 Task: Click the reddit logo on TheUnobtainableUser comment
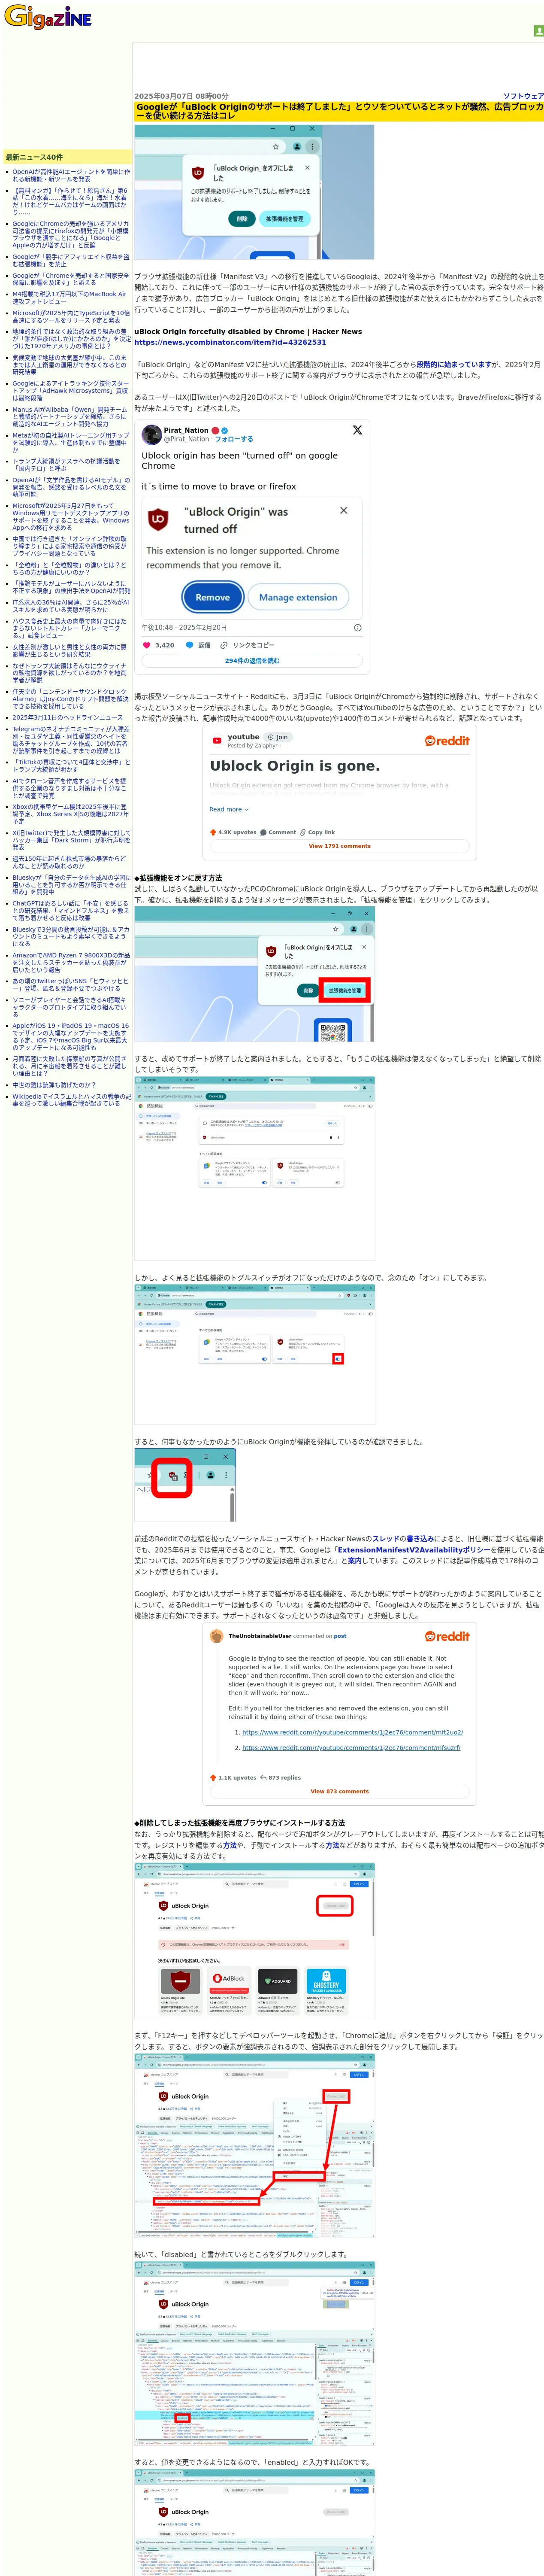tap(447, 1636)
